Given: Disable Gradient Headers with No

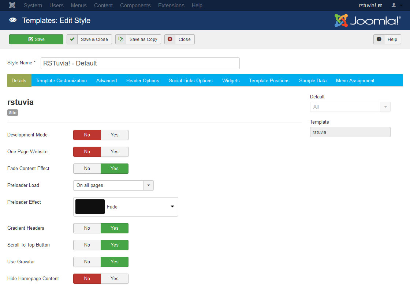Looking at the screenshot, I should [87, 228].
